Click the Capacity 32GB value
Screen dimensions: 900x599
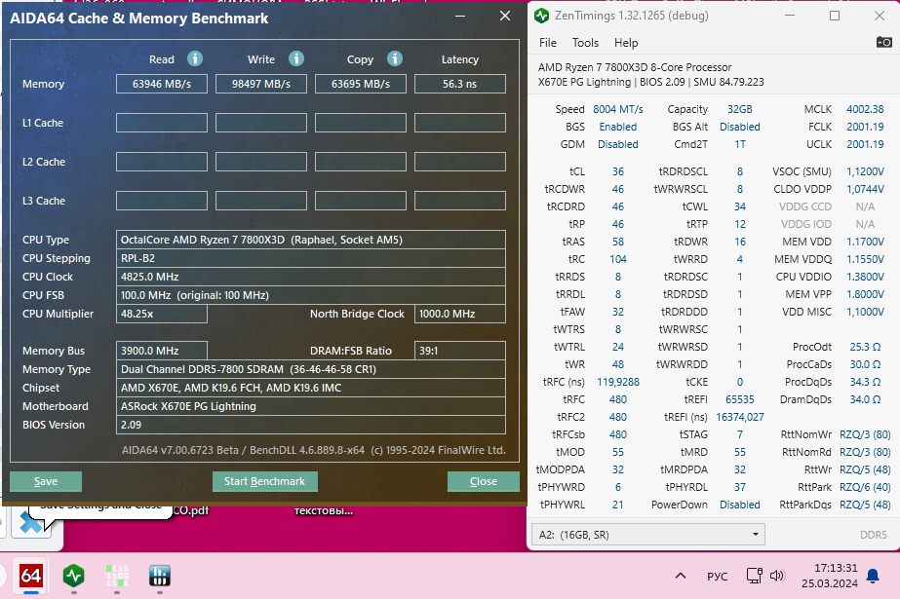[x=740, y=109]
